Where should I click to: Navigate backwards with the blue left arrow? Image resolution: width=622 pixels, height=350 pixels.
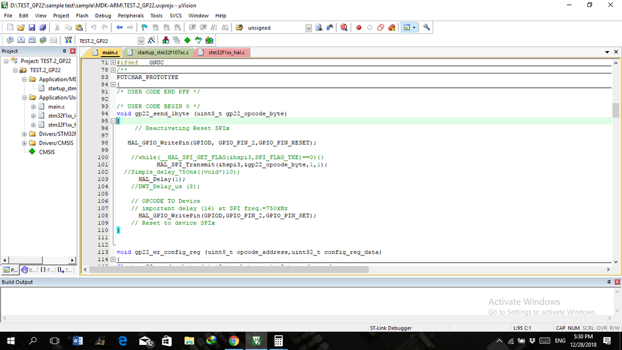119,28
